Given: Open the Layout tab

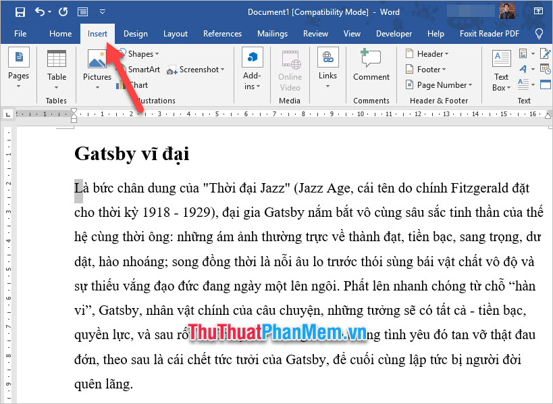Looking at the screenshot, I should [x=176, y=34].
